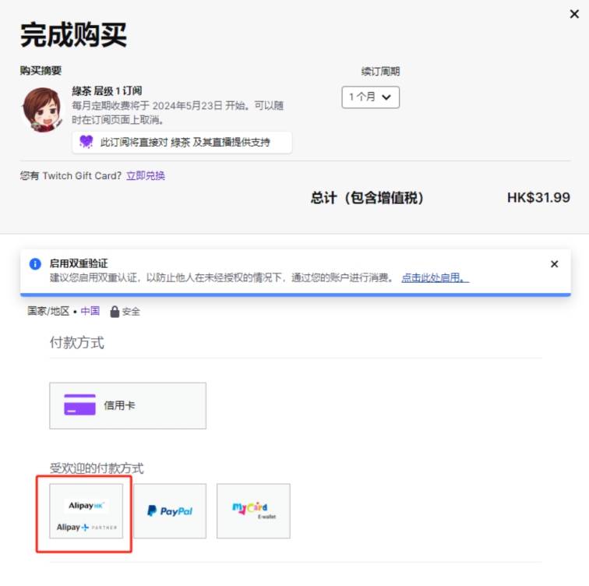Click the enable two-factor link

[435, 277]
